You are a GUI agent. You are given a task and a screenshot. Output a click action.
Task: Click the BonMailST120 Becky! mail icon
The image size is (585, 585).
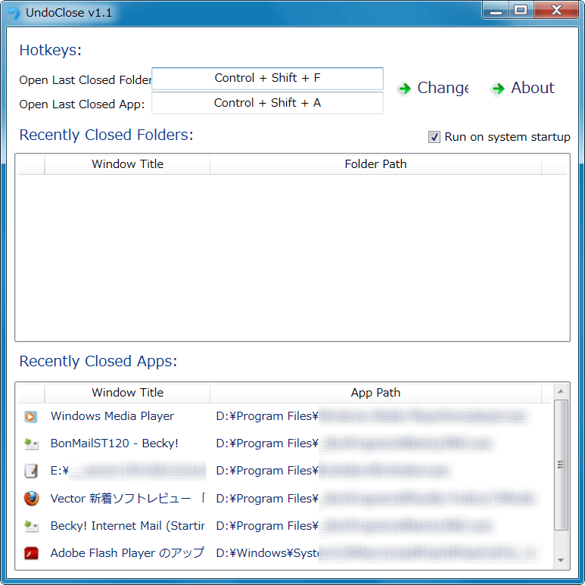point(31,443)
